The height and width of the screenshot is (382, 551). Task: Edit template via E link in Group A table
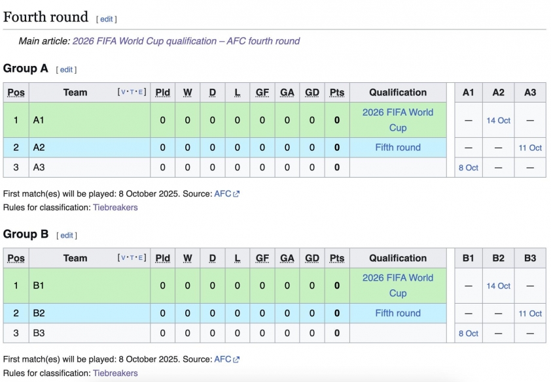[x=142, y=92]
